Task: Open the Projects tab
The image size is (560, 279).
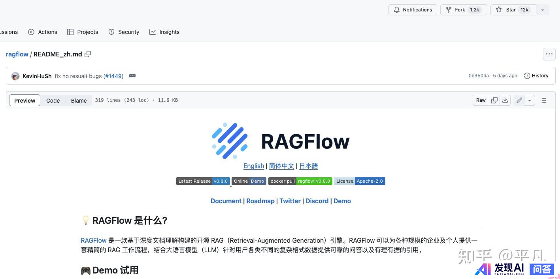Action: tap(83, 32)
